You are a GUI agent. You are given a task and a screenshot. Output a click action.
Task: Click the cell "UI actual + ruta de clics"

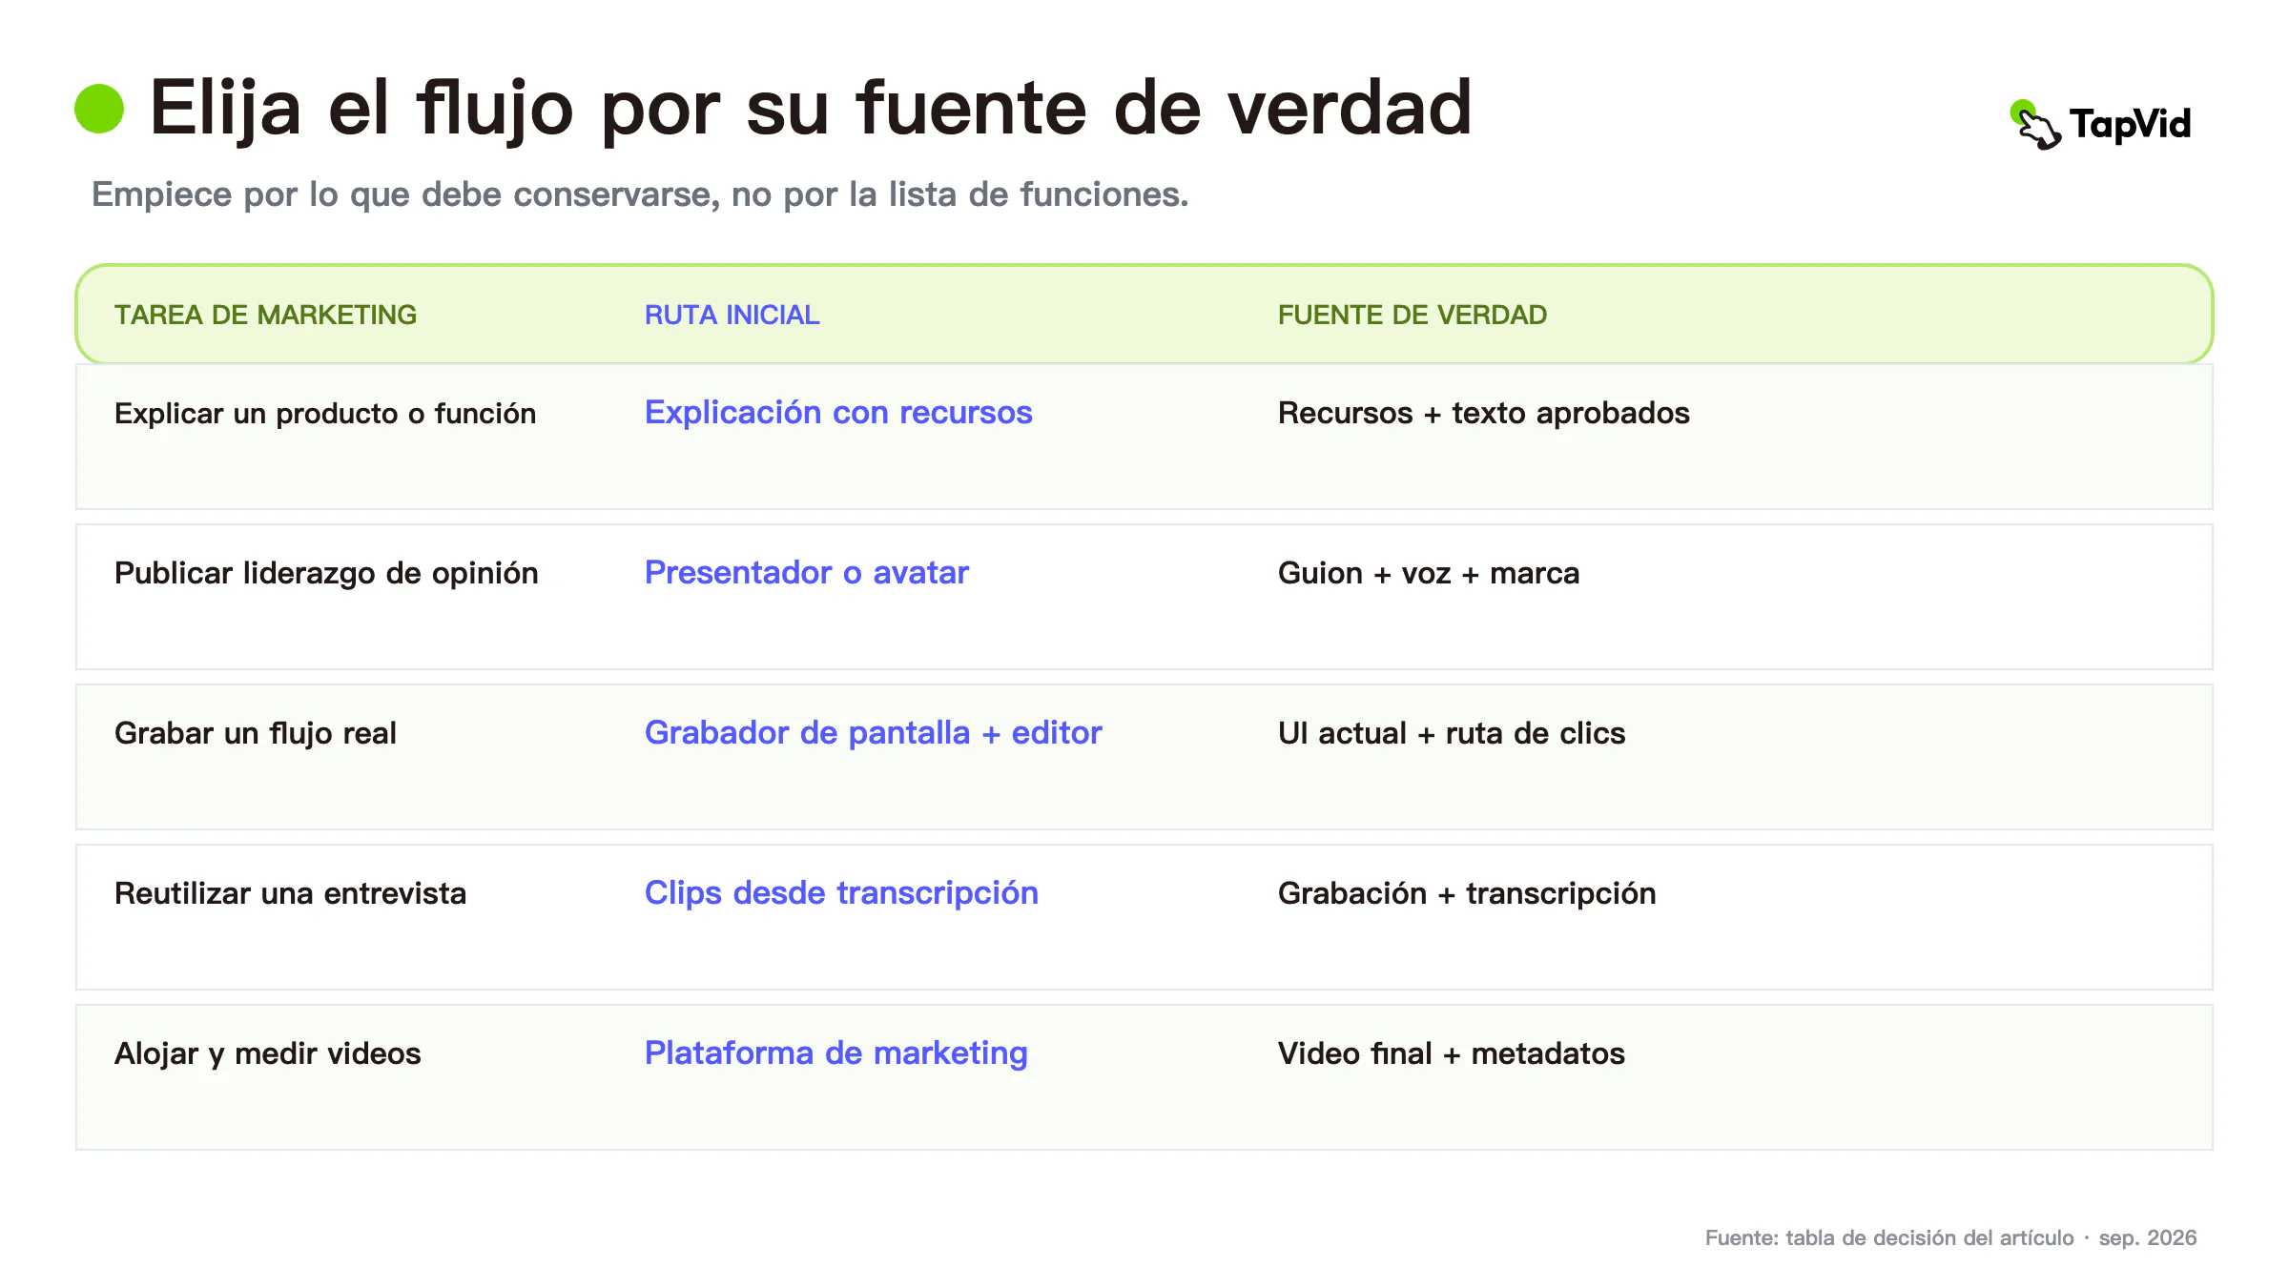coord(1452,733)
